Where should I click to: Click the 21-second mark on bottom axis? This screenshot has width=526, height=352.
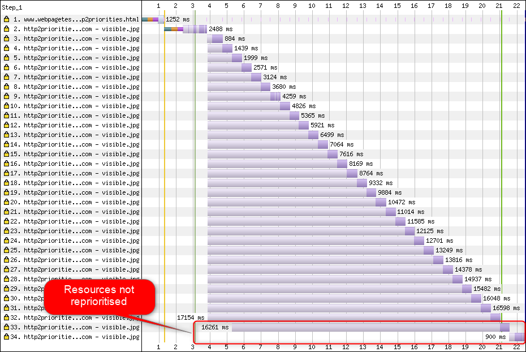499,347
